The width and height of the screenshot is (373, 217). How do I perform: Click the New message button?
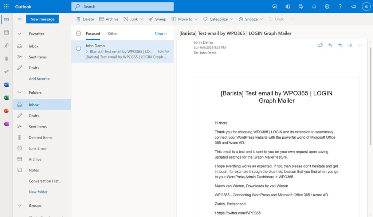tap(42, 19)
